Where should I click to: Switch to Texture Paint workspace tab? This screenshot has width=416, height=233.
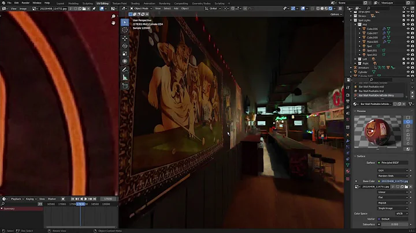(x=120, y=3)
